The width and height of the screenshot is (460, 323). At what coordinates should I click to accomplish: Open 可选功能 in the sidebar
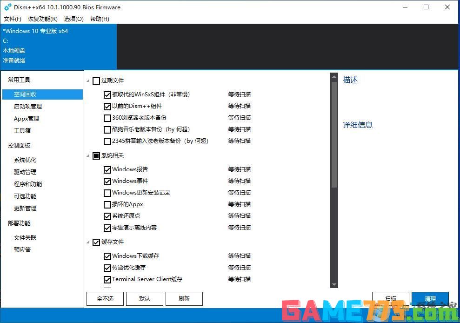tap(25, 196)
